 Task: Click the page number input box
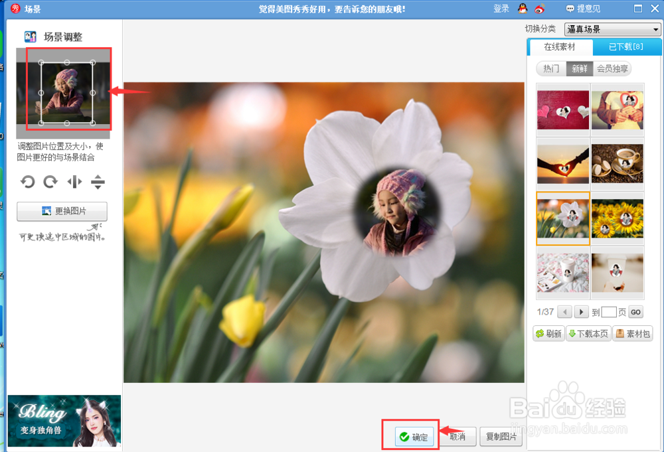[x=608, y=313]
